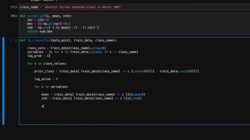Viewport: 250px width, 140px height.
Task: Click the 'variables = [v for v in' line
Action: pyautogui.click(x=82, y=52)
